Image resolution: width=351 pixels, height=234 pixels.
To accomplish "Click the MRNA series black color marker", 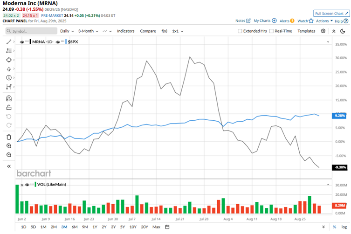I will 30,41.
